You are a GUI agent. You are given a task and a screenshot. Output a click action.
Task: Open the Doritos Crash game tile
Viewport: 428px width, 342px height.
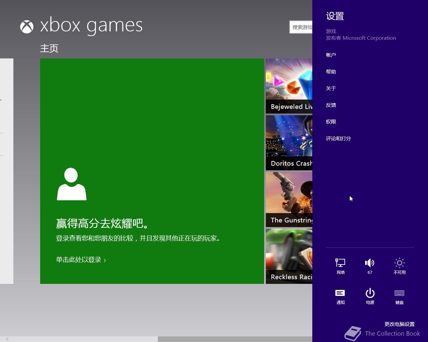[x=289, y=143]
